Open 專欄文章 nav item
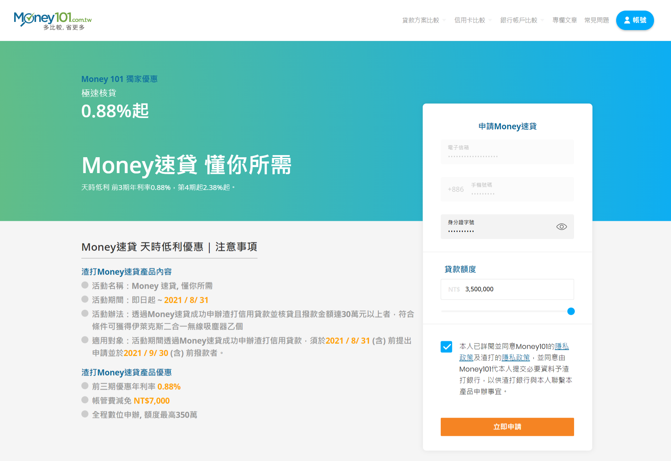The height and width of the screenshot is (461, 671). click(x=565, y=20)
